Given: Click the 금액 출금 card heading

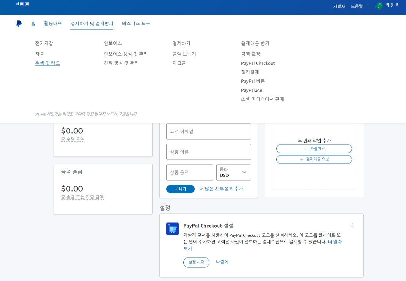Looking at the screenshot, I should (72, 172).
